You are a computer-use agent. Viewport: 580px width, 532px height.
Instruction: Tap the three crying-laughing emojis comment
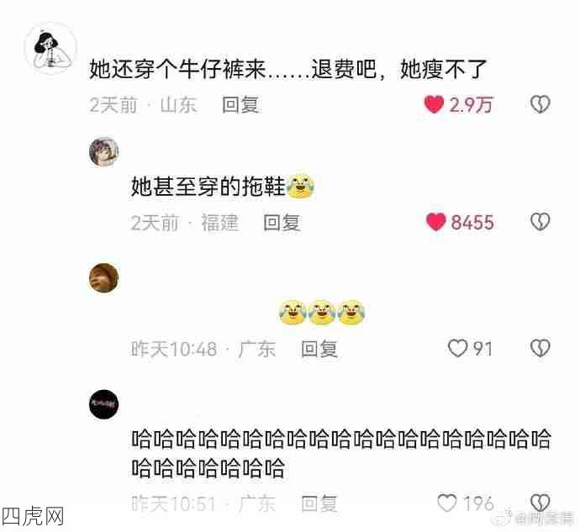[322, 313]
